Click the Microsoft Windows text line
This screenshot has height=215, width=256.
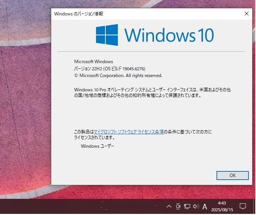point(93,62)
